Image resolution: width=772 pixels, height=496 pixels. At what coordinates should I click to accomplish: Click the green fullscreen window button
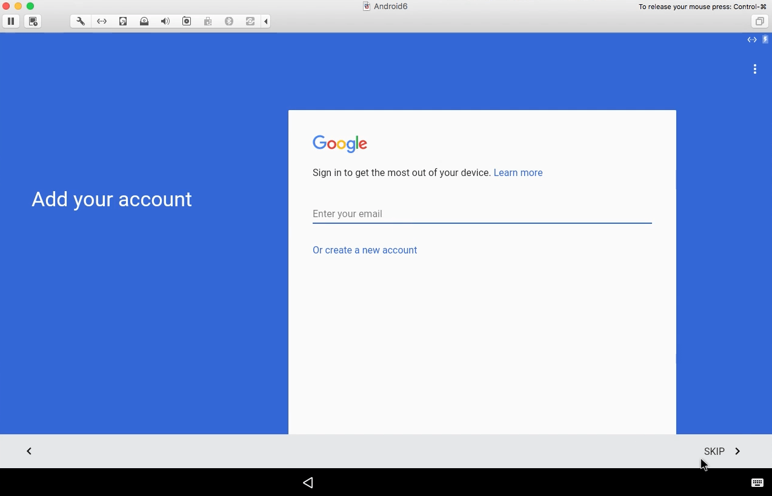30,6
